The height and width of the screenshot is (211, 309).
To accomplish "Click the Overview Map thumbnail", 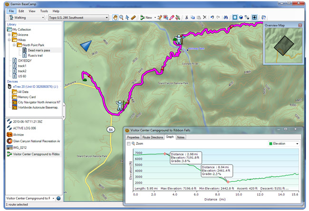I will (x=283, y=45).
